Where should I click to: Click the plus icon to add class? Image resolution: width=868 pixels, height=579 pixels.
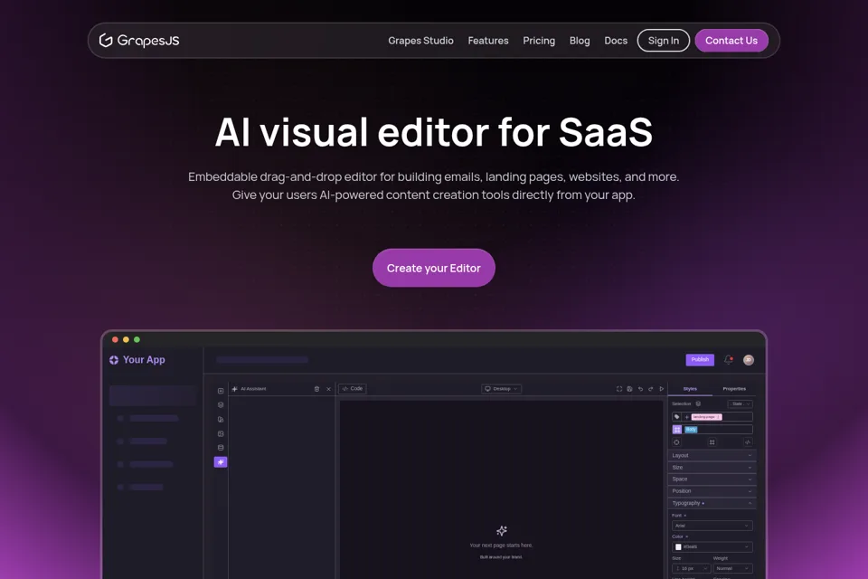pos(687,417)
